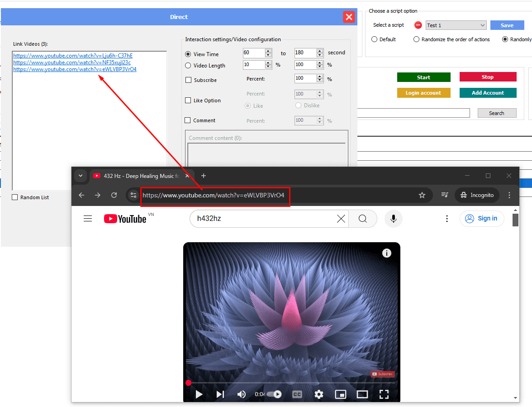Open site information icon in address bar
This screenshot has height=407, width=532.
click(x=133, y=195)
